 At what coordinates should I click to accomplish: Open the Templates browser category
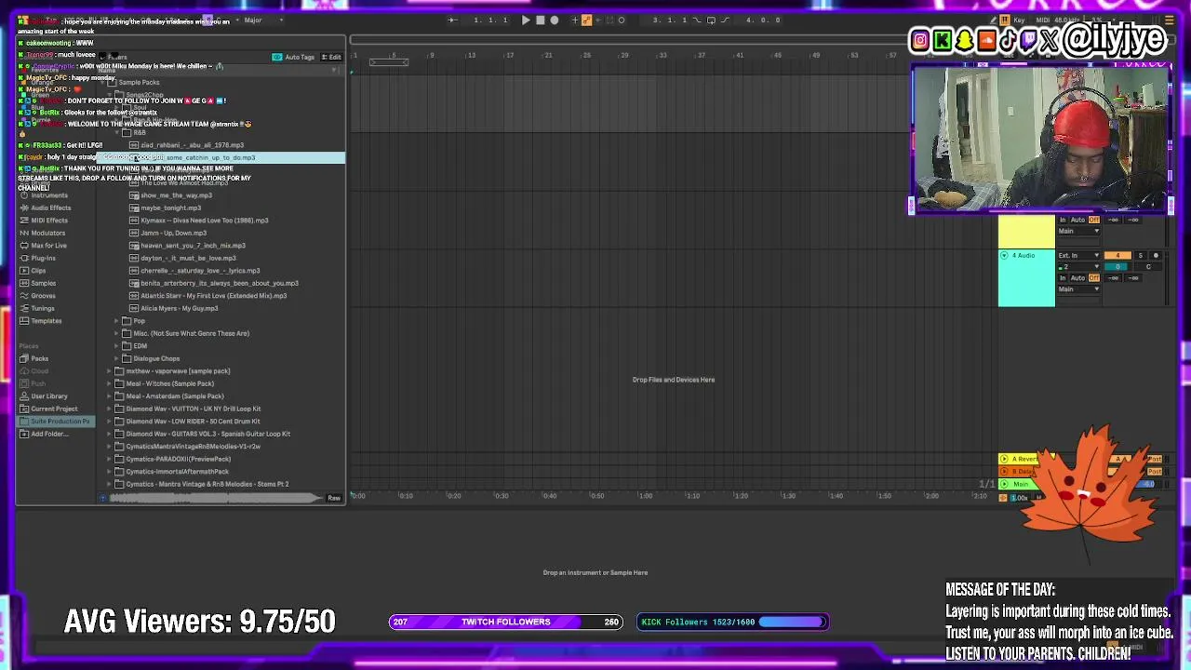pos(47,321)
